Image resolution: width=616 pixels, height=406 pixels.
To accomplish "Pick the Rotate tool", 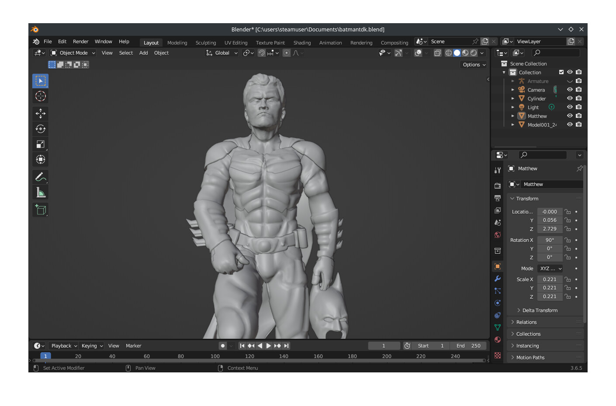I will [x=41, y=129].
